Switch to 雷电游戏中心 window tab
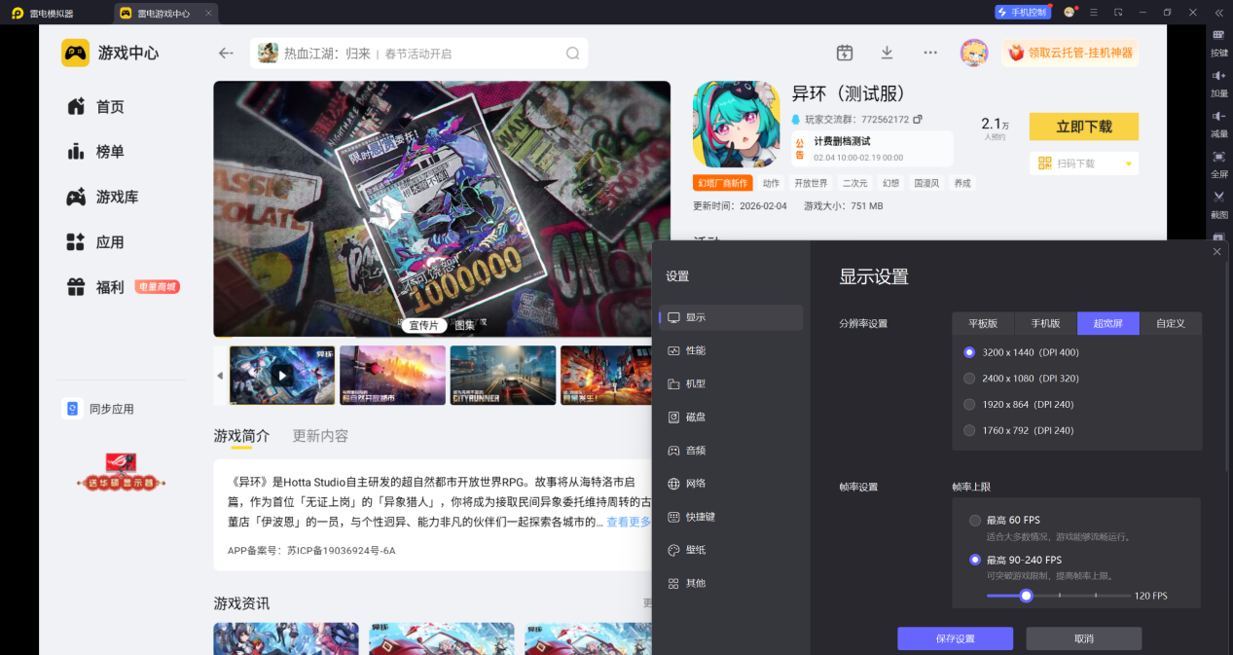Image resolution: width=1233 pixels, height=655 pixels. pos(166,14)
